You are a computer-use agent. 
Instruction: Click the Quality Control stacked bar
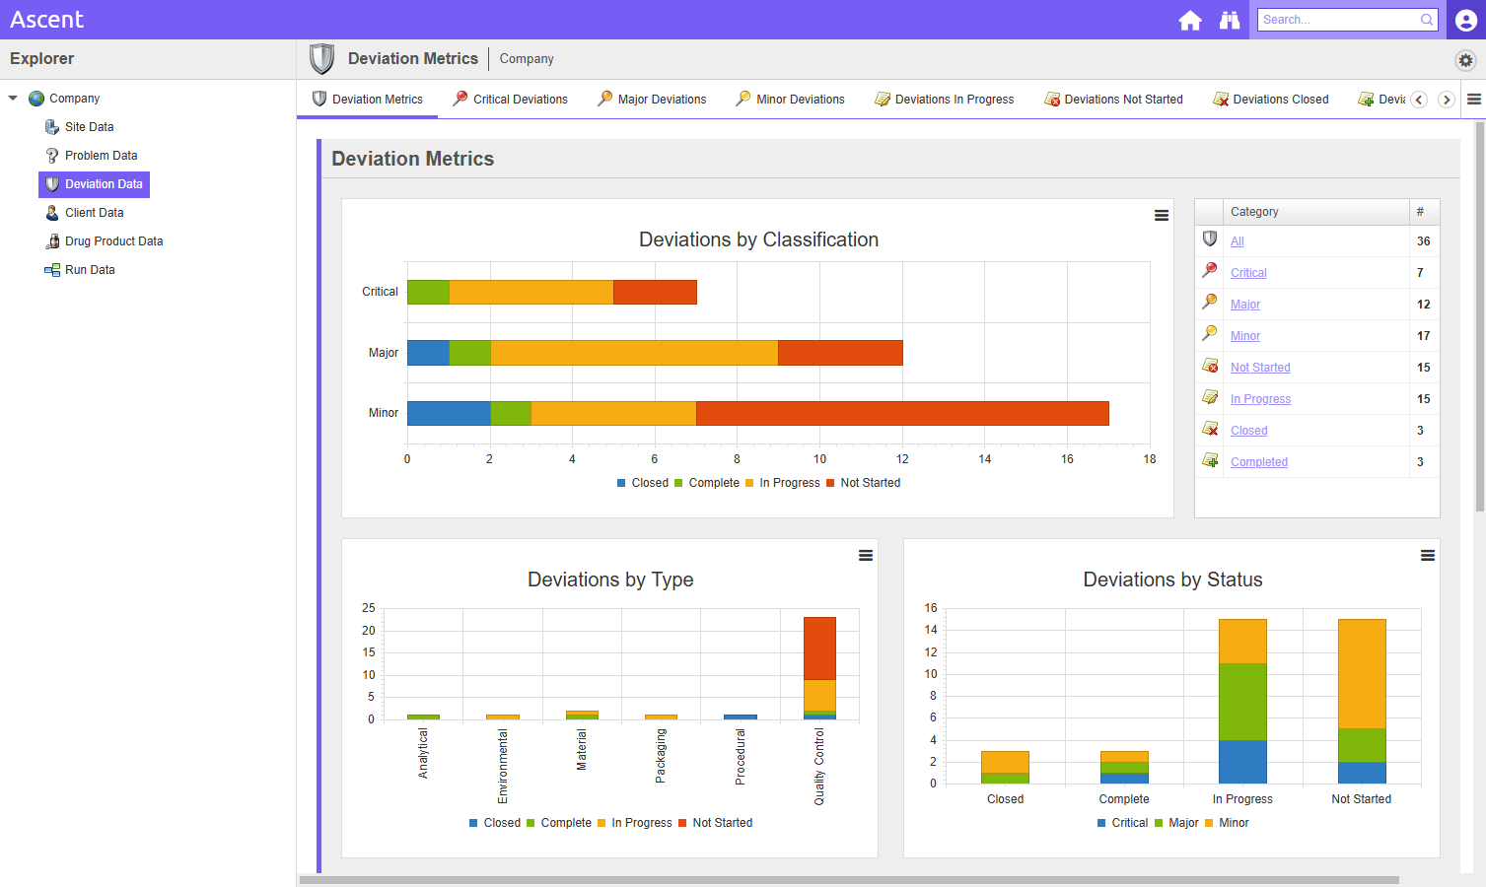click(819, 668)
